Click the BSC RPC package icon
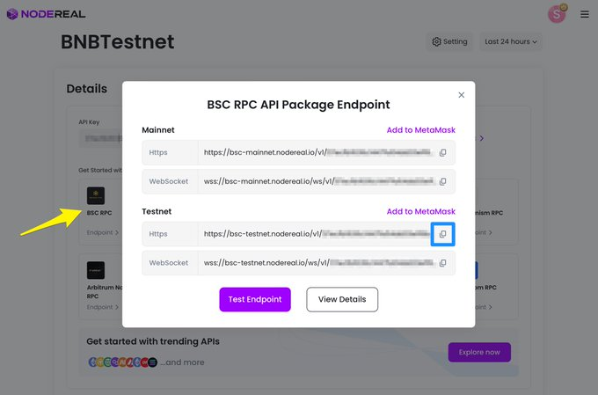The width and height of the screenshot is (598, 395). (96, 196)
